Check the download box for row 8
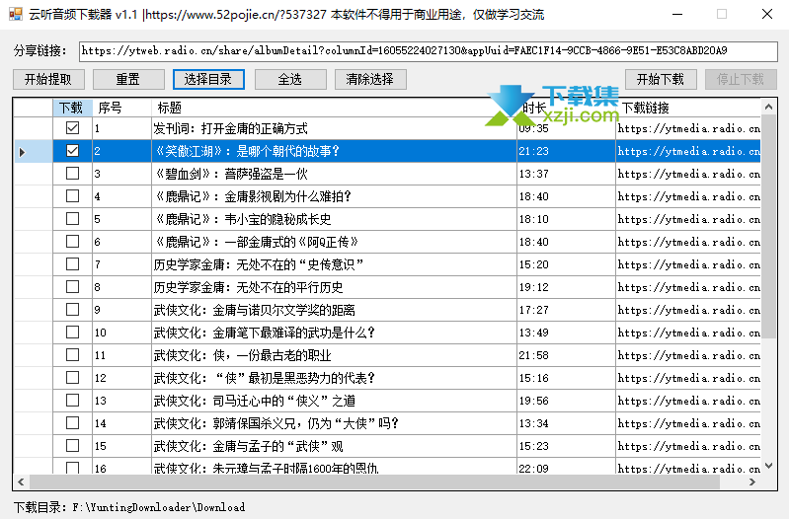Screen dimensions: 789x519 click(72, 287)
